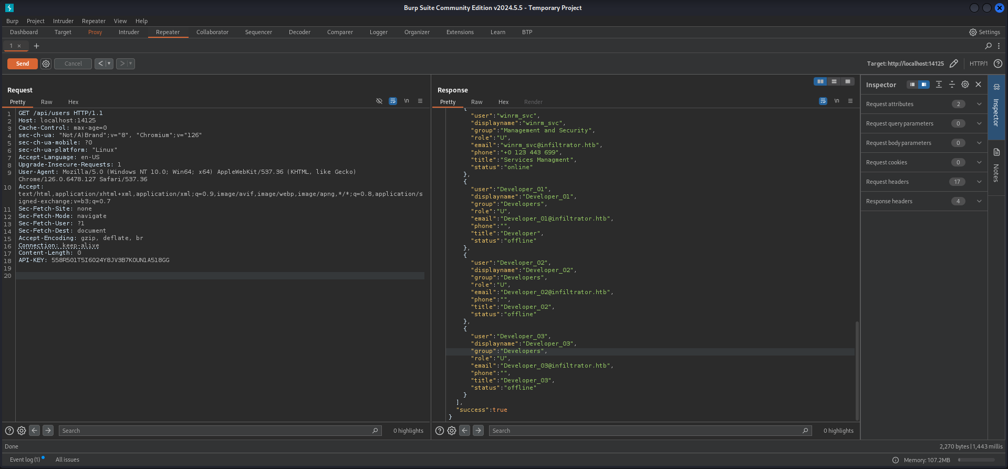Image resolution: width=1008 pixels, height=469 pixels.
Task: Open the Intruder menu in menu bar
Action: [x=63, y=21]
